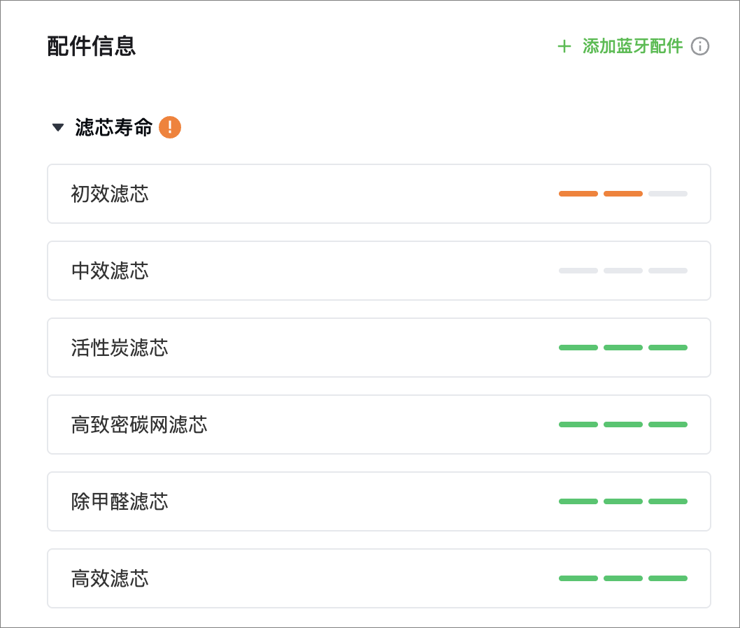This screenshot has height=628, width=740.
Task: Select the 活性炭滤芯 label
Action: tap(120, 348)
